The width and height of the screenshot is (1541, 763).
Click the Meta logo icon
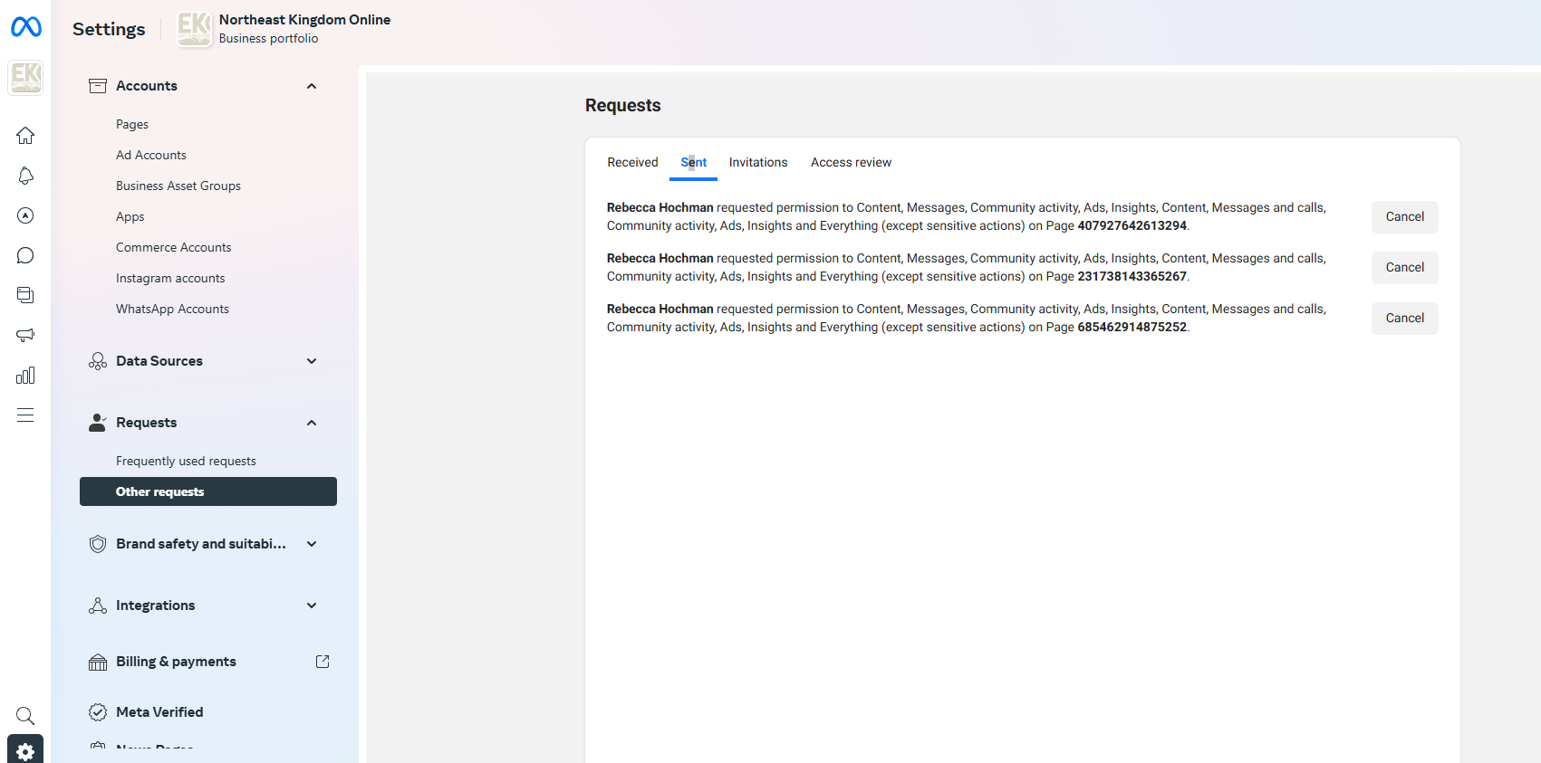[25, 28]
